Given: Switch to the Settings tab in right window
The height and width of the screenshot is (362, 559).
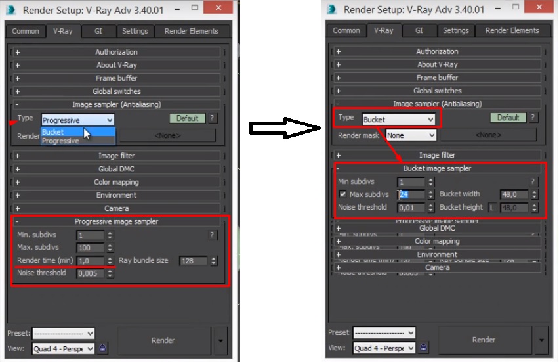Looking at the screenshot, I should point(455,30).
